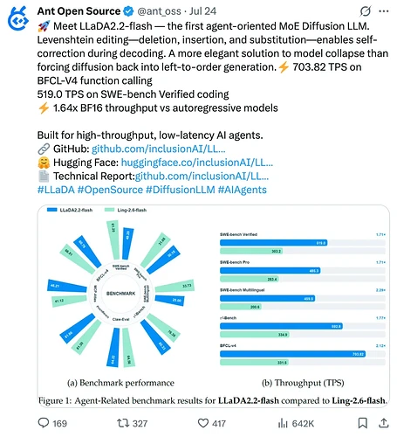Open the three-dot more options menu

pos(384,11)
